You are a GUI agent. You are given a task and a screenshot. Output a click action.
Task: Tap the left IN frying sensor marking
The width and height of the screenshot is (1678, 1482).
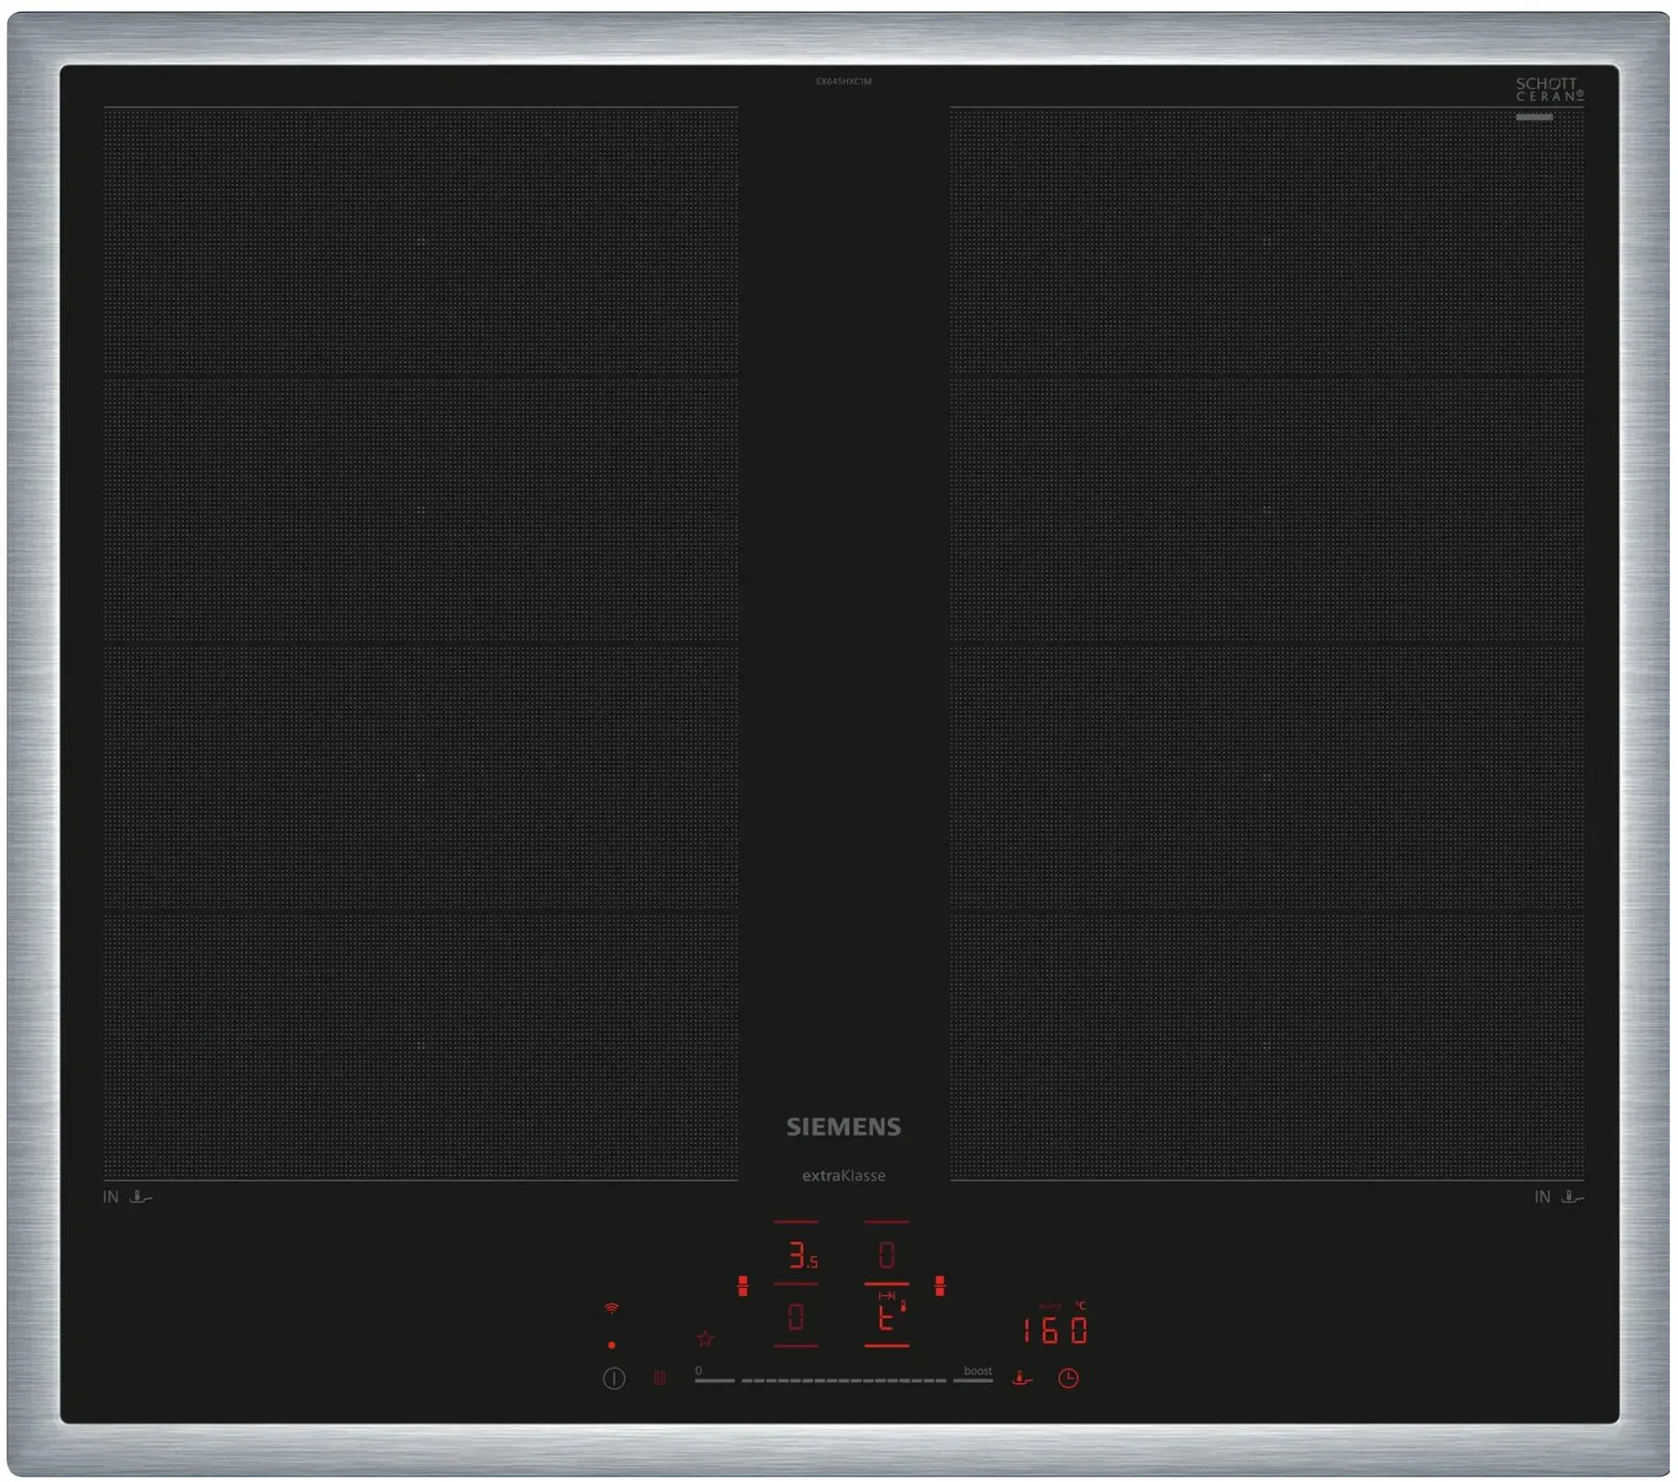click(x=127, y=1196)
